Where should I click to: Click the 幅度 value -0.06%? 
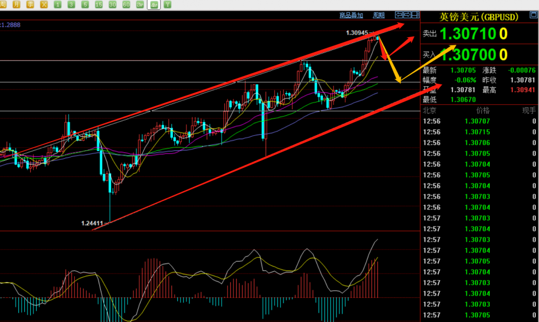click(465, 80)
